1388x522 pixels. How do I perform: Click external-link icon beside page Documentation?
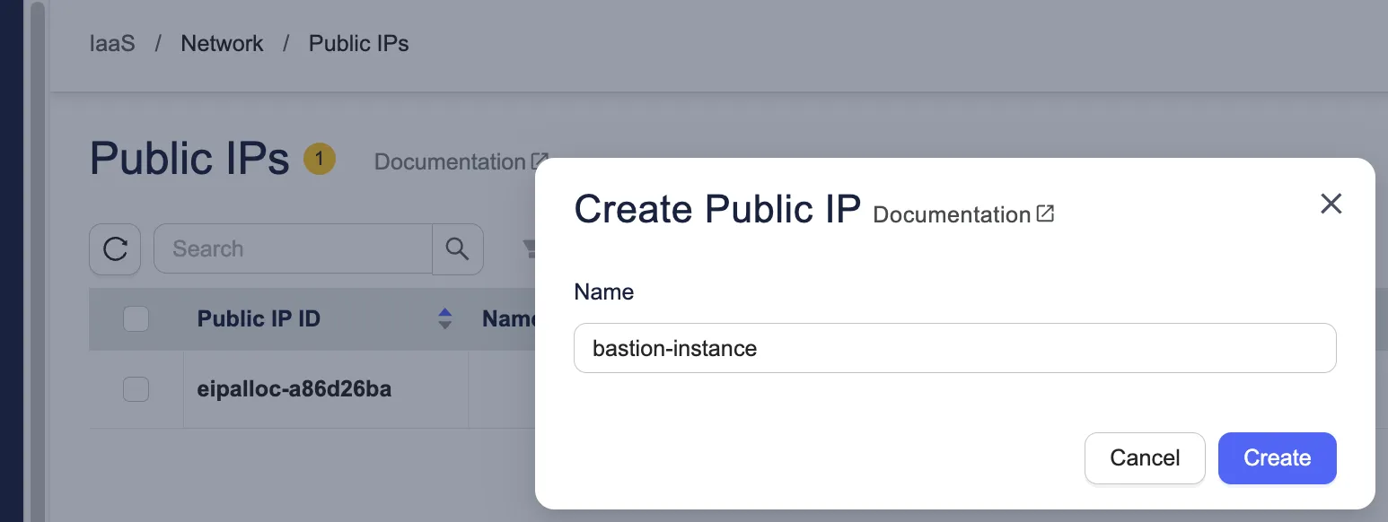[539, 161]
